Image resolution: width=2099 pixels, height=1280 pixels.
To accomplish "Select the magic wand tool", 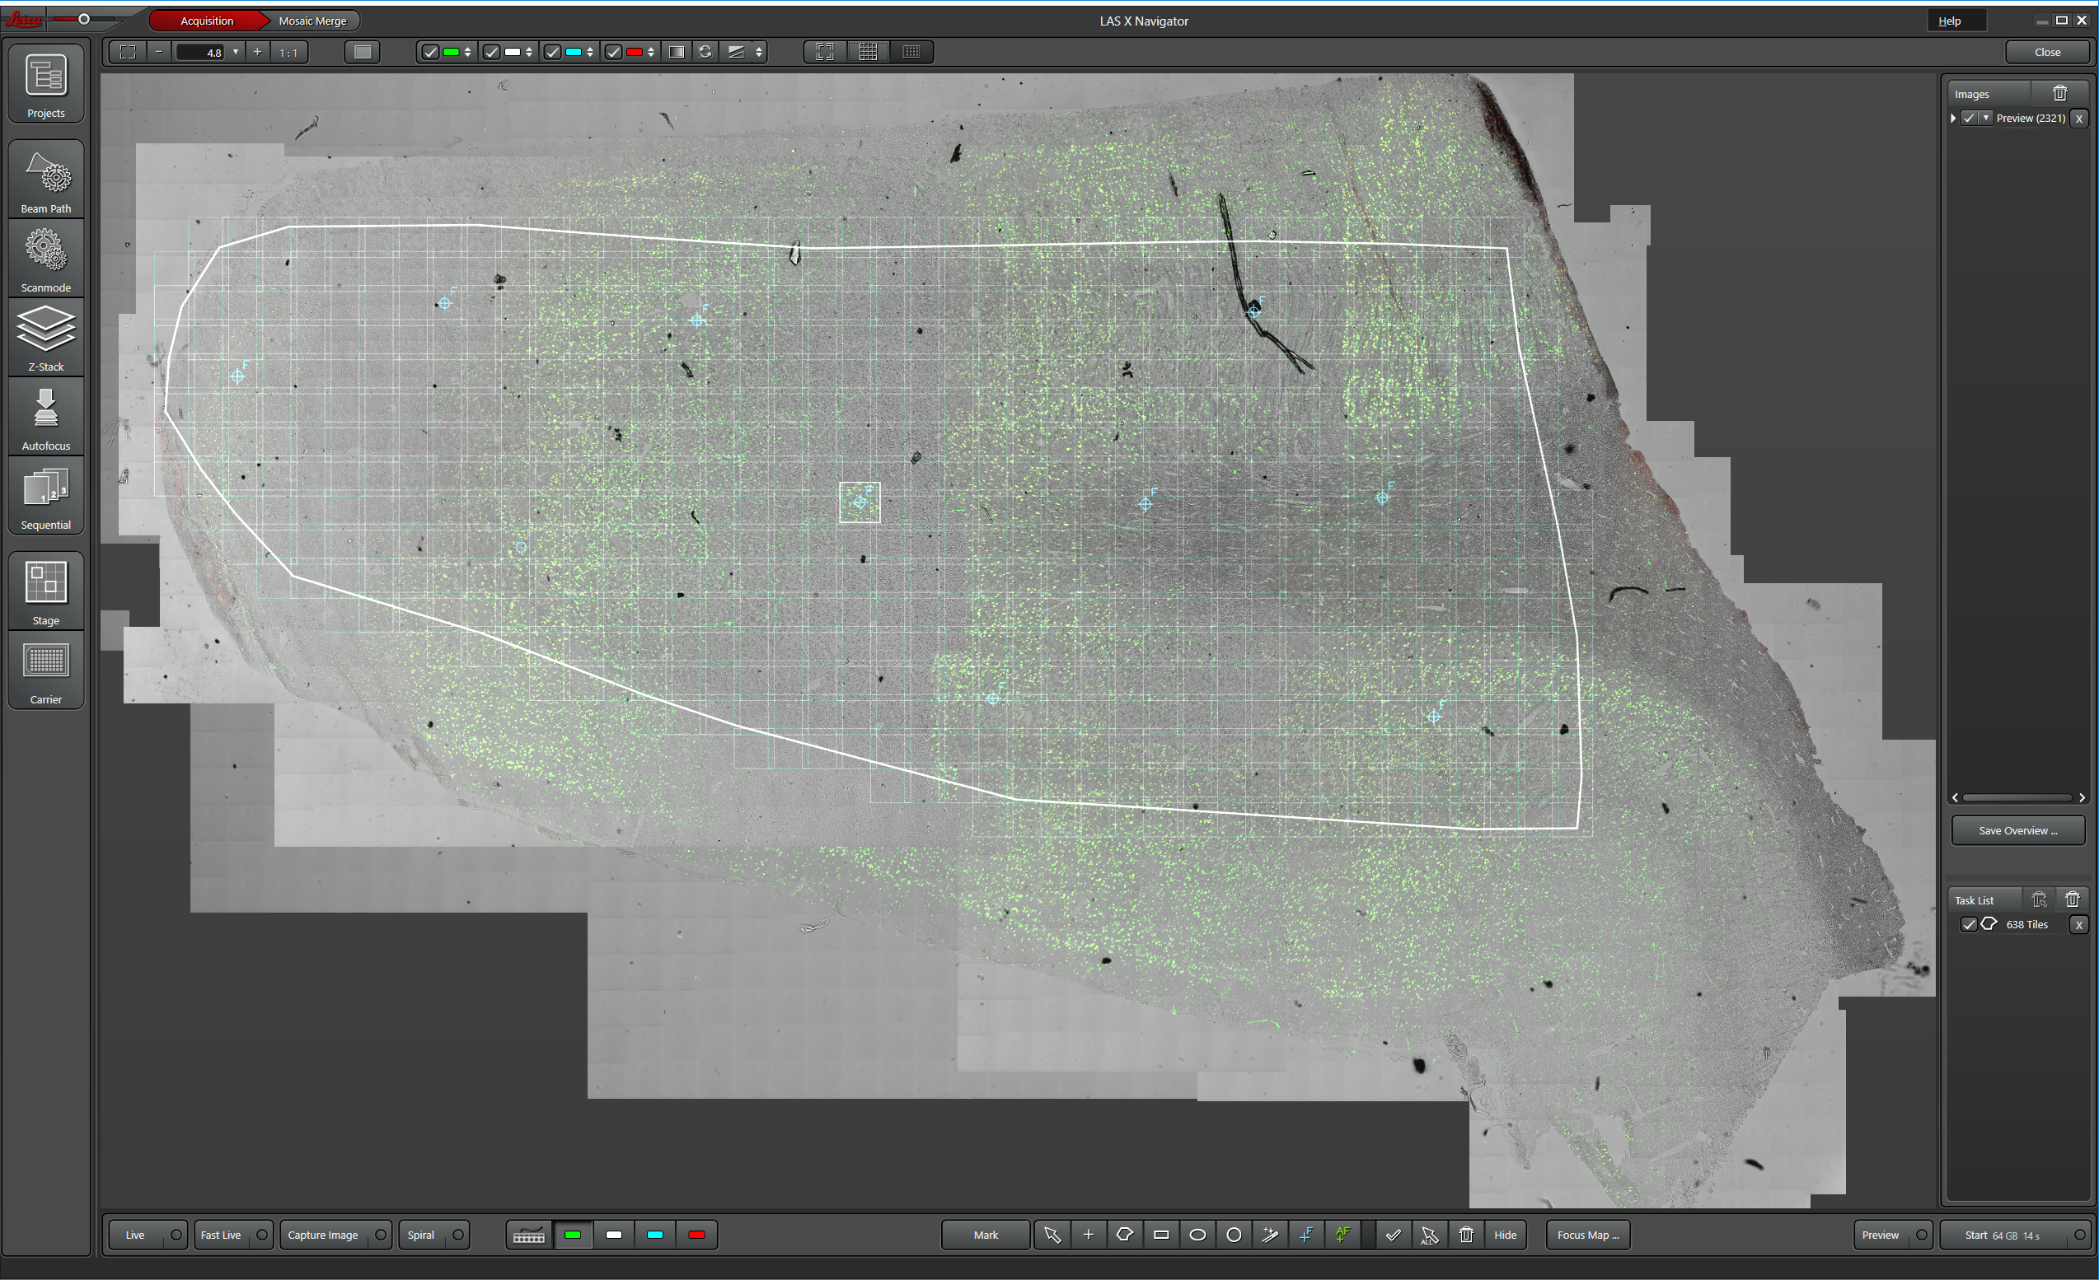I will click(1270, 1234).
